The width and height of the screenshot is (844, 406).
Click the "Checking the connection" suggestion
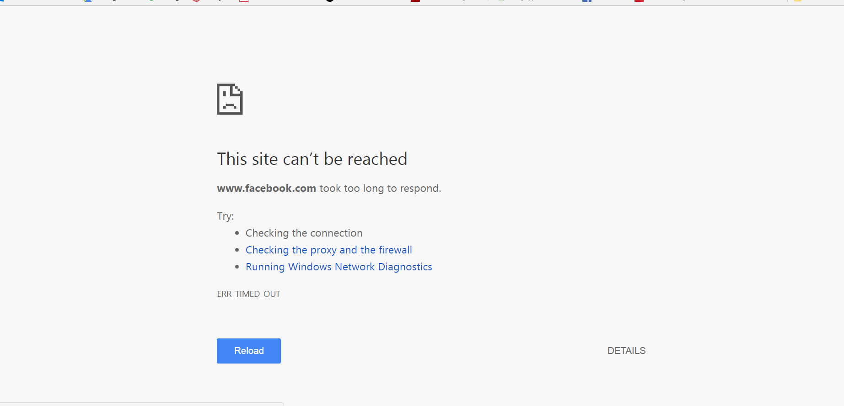tap(304, 233)
